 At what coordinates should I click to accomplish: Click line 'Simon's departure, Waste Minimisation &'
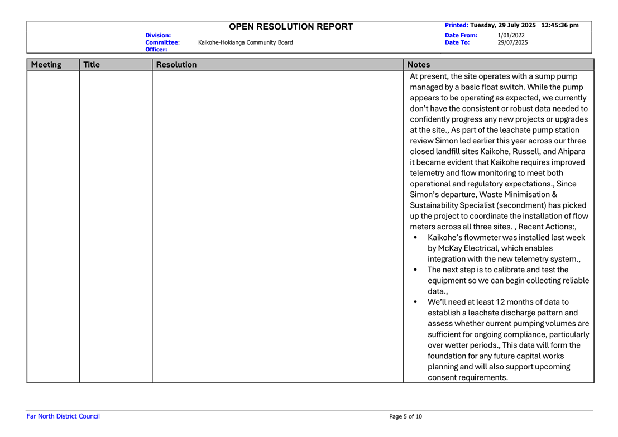point(483,194)
